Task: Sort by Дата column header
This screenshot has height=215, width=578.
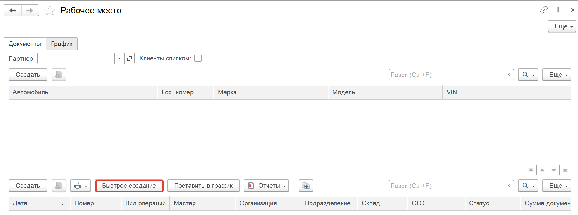Action: pyautogui.click(x=40, y=203)
